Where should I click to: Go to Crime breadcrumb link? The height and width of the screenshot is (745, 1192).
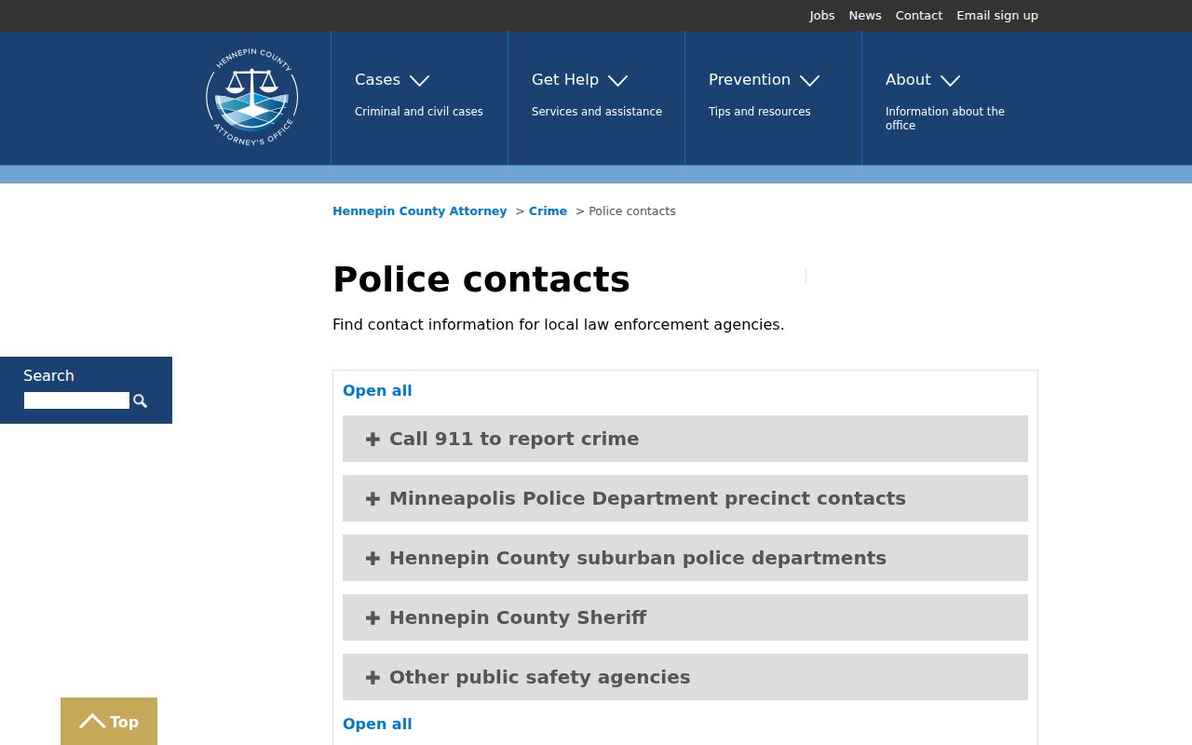(548, 211)
